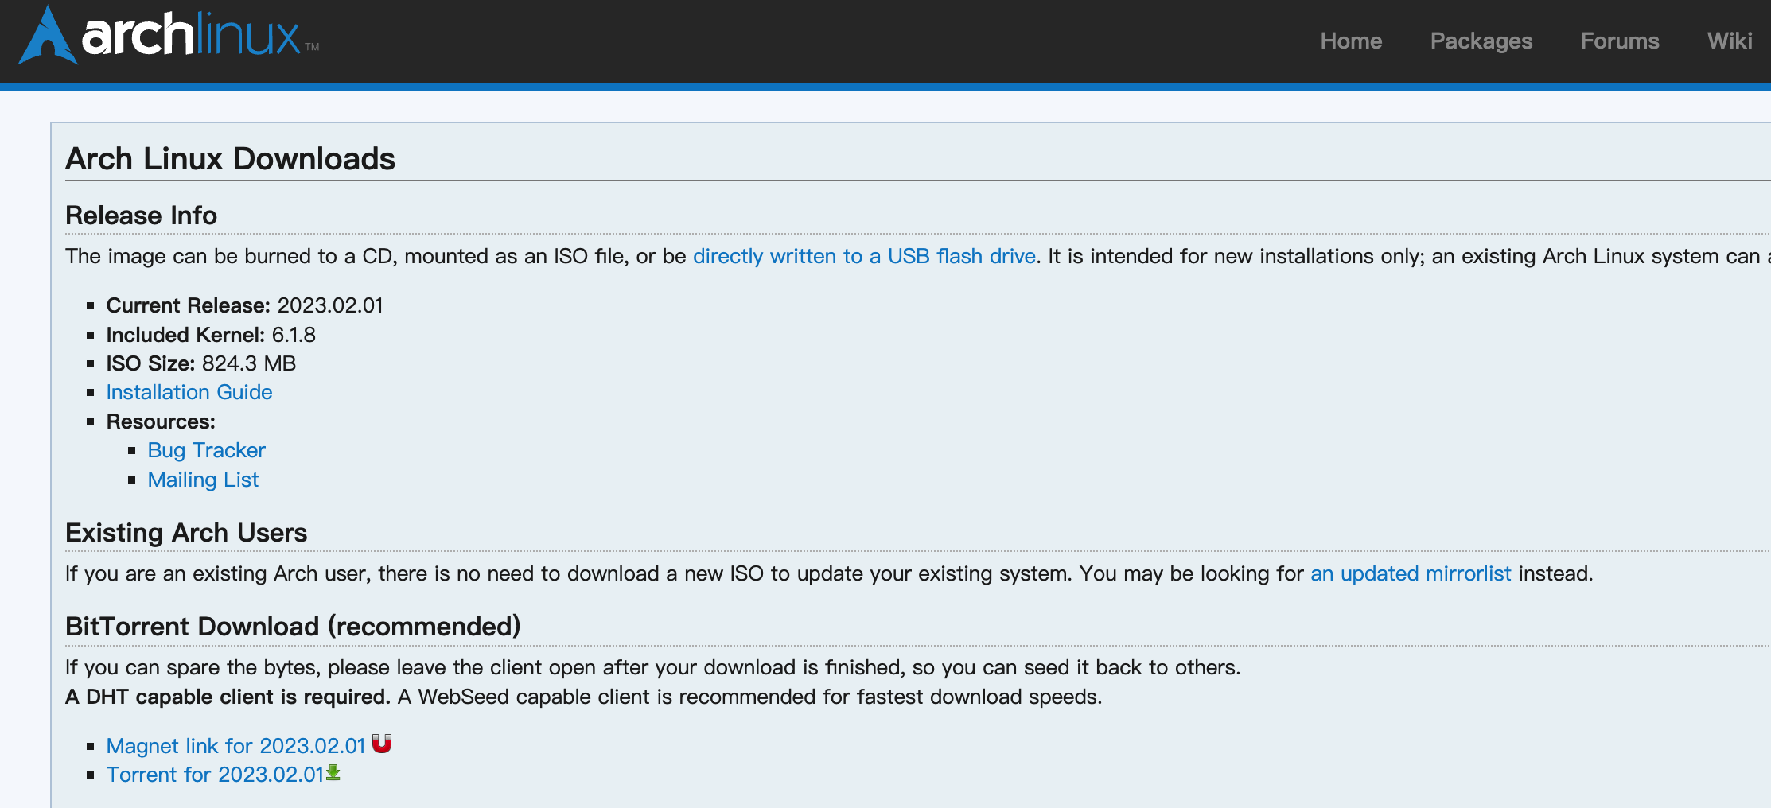Click the BitTorrent Download (recommended) heading

click(293, 627)
